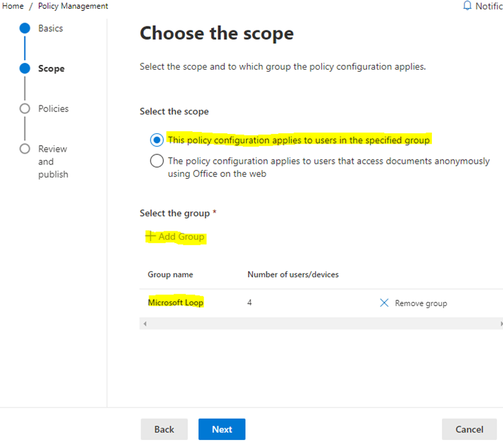The height and width of the screenshot is (444, 503).
Task: Click the Scope step circle indicator
Action: 25,68
